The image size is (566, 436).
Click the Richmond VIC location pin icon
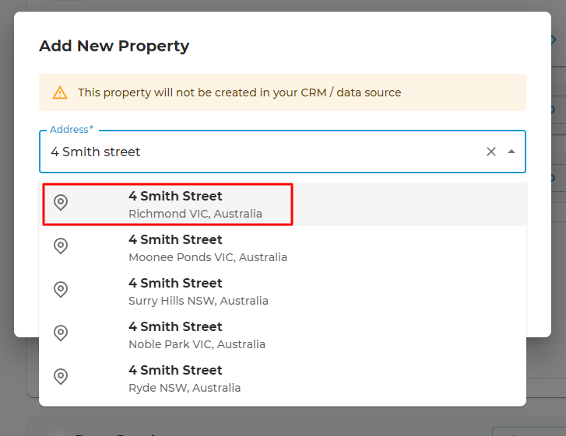click(61, 203)
